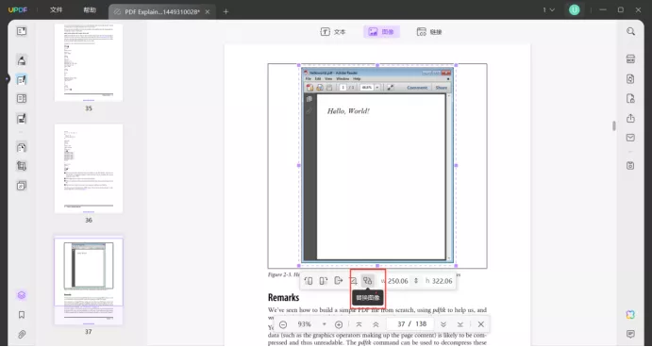
Task: Switch to Text editing mode
Action: [333, 31]
